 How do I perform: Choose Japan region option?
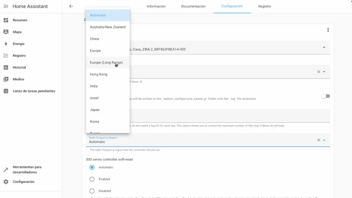pyautogui.click(x=108, y=110)
